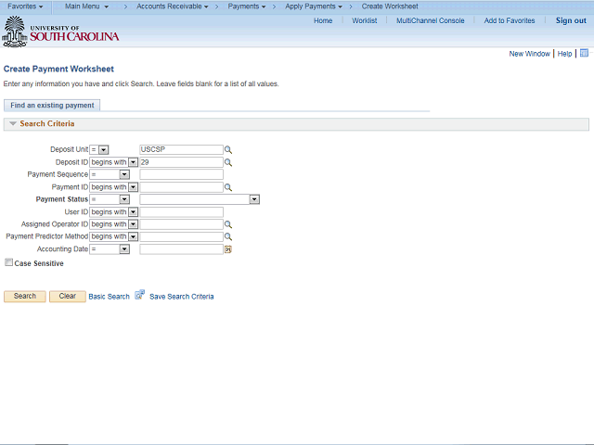Image resolution: width=594 pixels, height=445 pixels.
Task: Open the Payments breadcrumb menu
Action: tap(247, 6)
